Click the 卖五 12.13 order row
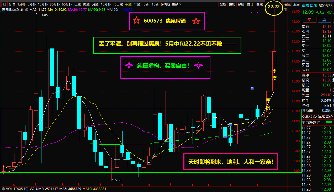This screenshot has height=192, width=334. 317,26
